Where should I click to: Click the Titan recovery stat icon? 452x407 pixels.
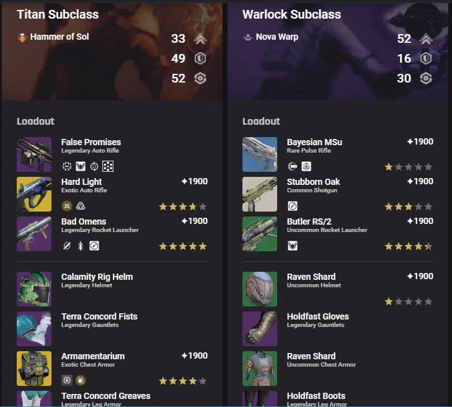point(200,78)
